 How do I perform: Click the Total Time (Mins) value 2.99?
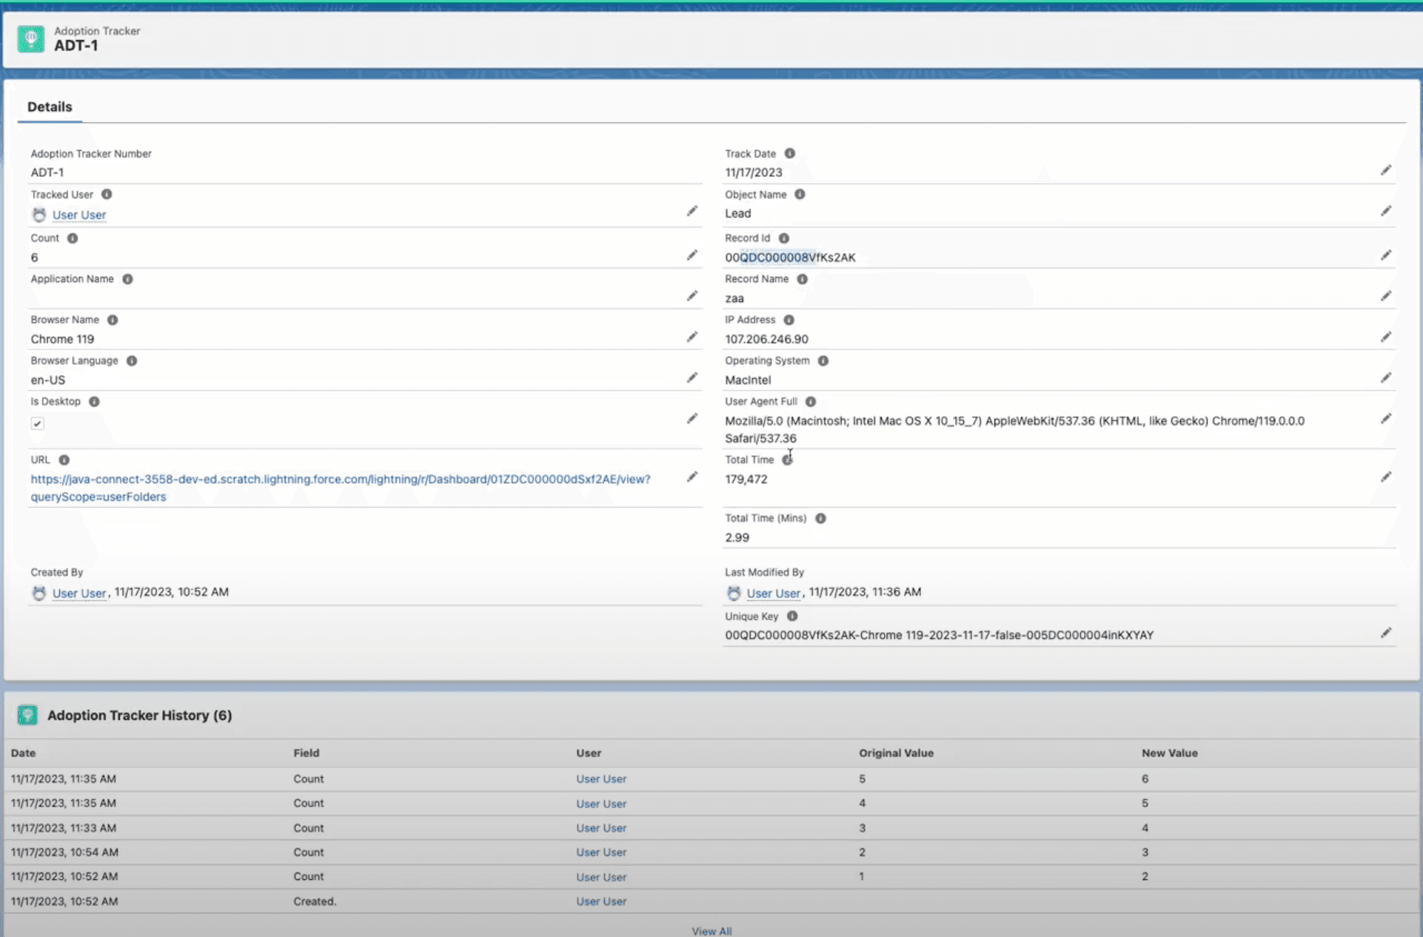tap(737, 537)
